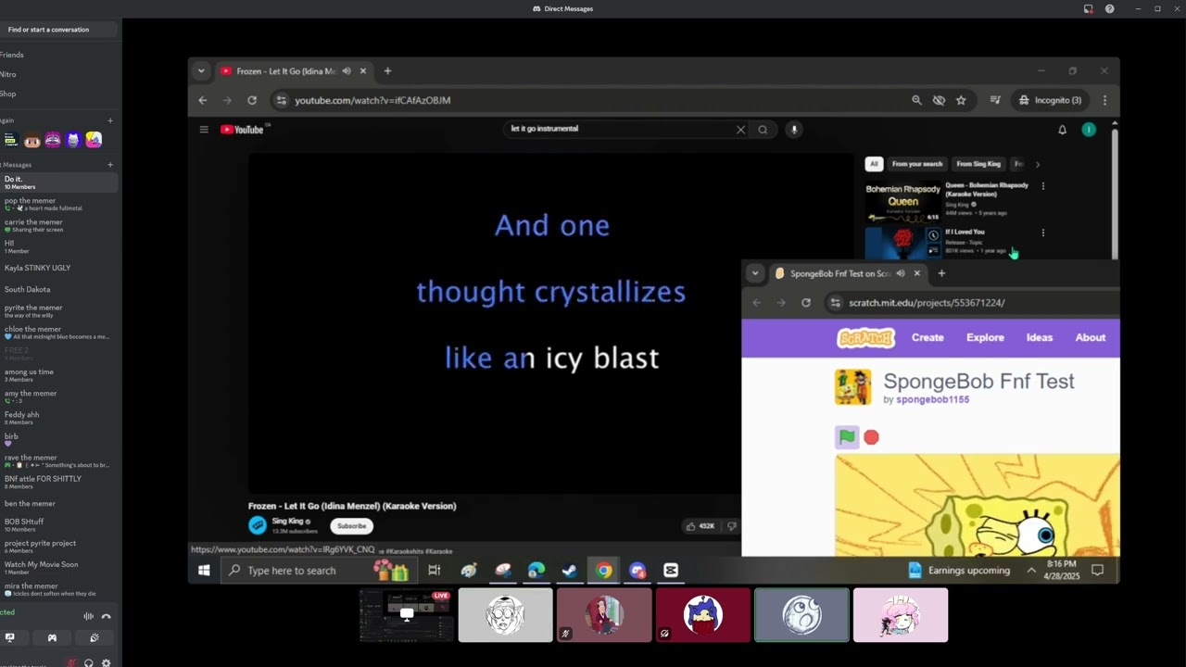The width and height of the screenshot is (1186, 667).
Task: Subscribe to the Sing King channel
Action: click(x=351, y=526)
